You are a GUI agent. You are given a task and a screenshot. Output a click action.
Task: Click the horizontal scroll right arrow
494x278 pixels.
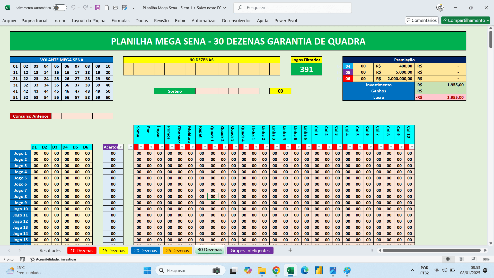485,250
